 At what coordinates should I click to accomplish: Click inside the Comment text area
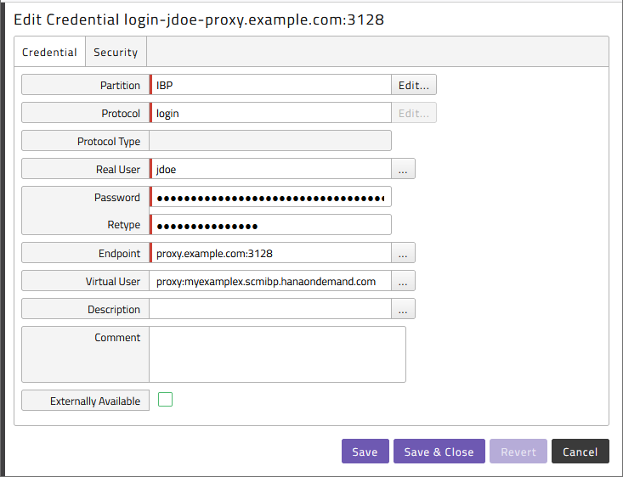click(x=277, y=355)
